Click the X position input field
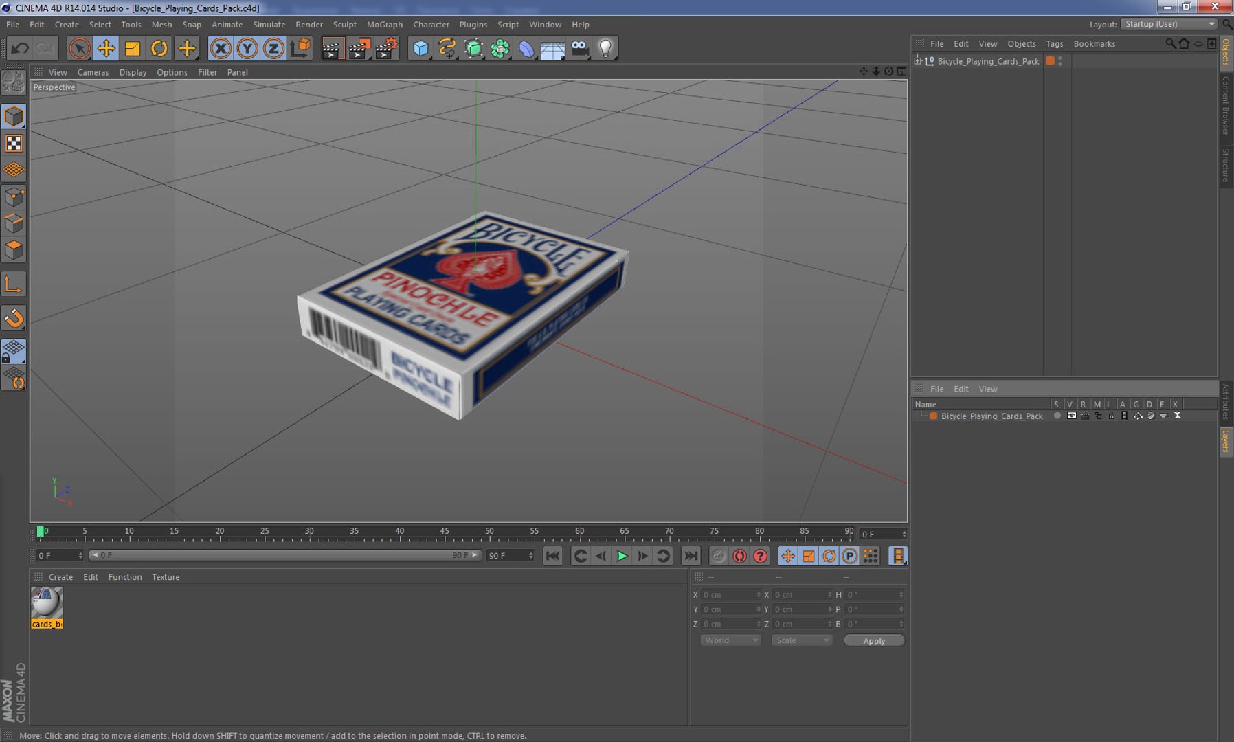Viewport: 1234px width, 742px height. (x=731, y=595)
